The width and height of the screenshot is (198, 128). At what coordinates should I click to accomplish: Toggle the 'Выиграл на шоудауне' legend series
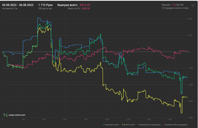tap(149, 125)
